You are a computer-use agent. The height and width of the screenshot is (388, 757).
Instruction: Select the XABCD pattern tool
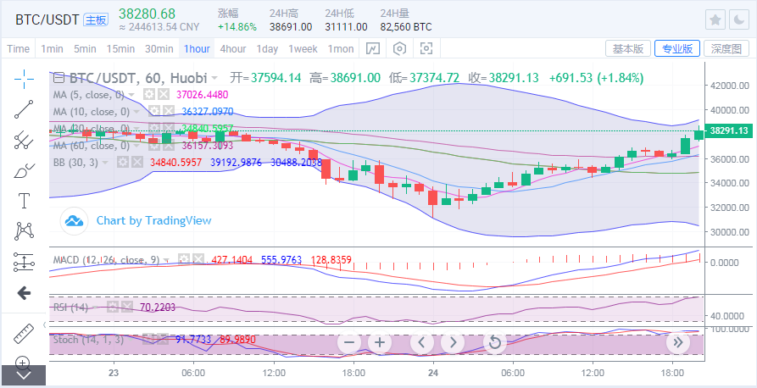[23, 231]
